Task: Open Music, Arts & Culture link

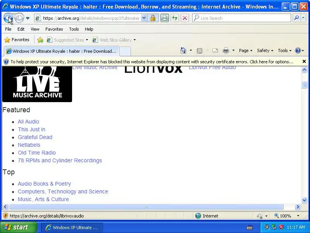Action: click(x=43, y=199)
